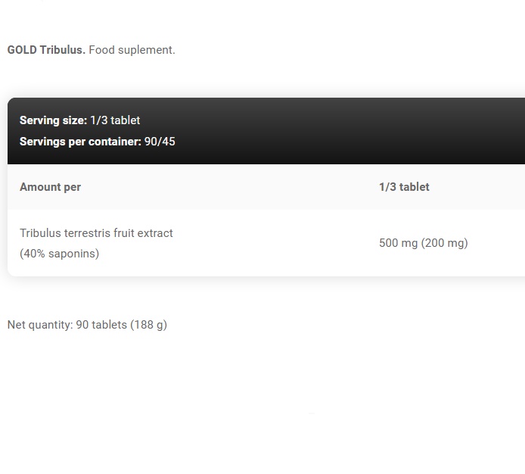Click the "1/3 tablet" column header
The image size is (525, 474).
(x=404, y=187)
